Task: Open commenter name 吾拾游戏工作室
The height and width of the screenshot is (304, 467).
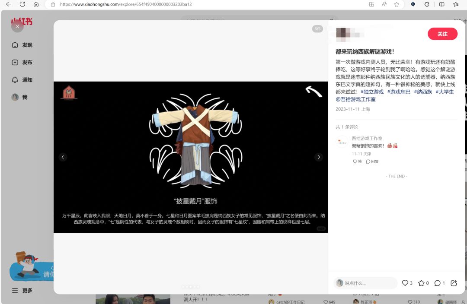Action: point(367,138)
